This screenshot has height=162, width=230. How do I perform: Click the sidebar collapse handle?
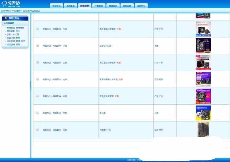30,85
